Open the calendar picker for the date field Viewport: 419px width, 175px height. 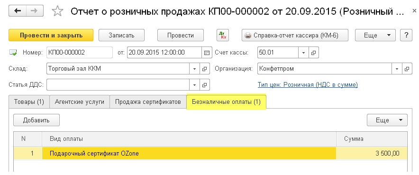click(206, 53)
